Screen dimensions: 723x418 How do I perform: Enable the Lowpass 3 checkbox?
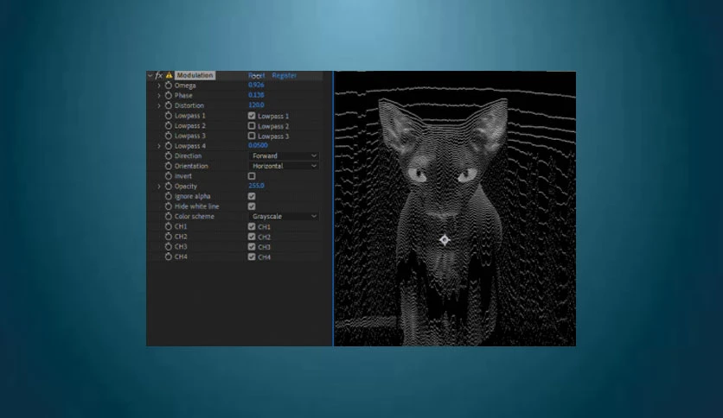(x=252, y=136)
